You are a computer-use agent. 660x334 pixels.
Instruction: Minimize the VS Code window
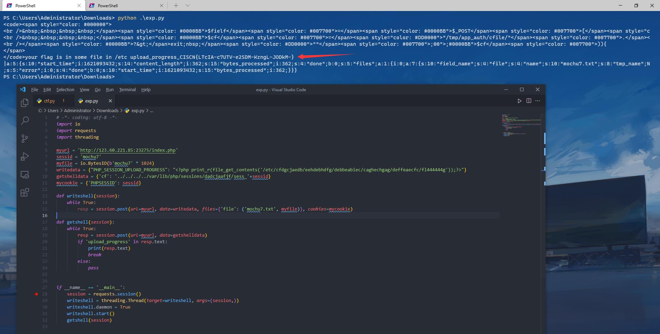506,89
